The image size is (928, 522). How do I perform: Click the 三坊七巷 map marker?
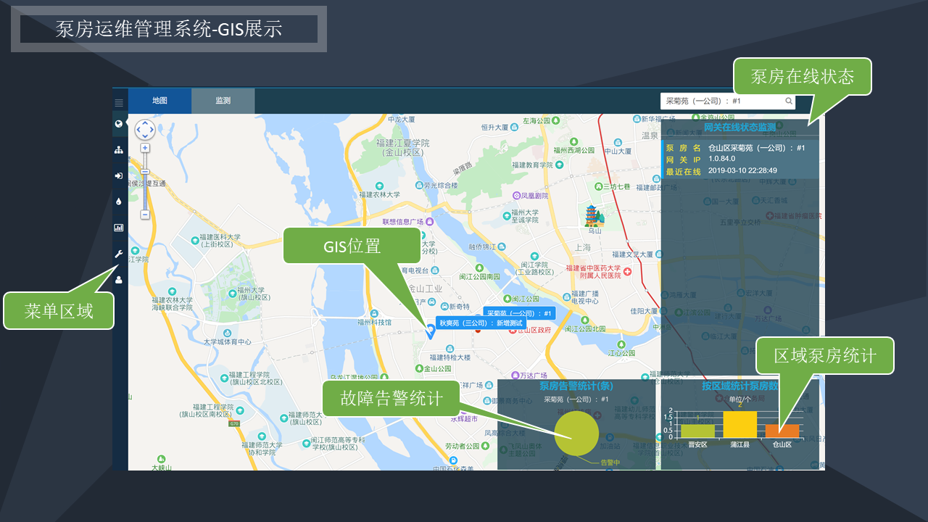point(599,186)
